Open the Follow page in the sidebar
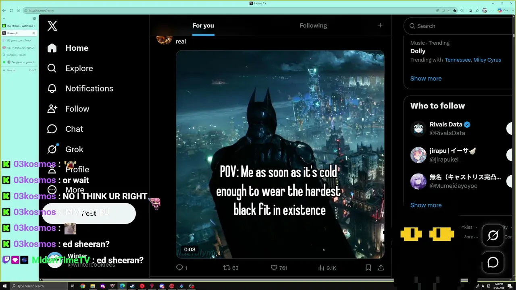Viewport: 516px width, 290px height. click(x=68, y=109)
